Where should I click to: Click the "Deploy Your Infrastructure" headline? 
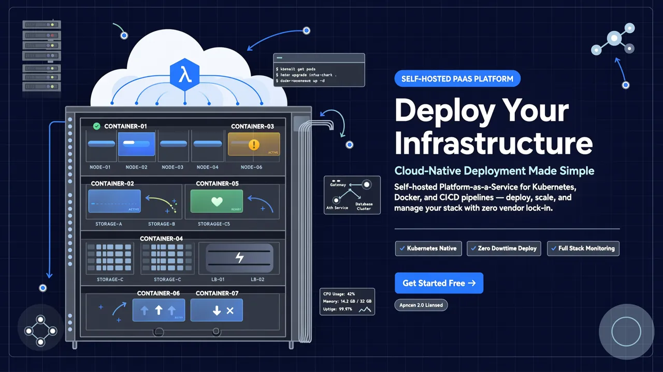click(x=493, y=127)
